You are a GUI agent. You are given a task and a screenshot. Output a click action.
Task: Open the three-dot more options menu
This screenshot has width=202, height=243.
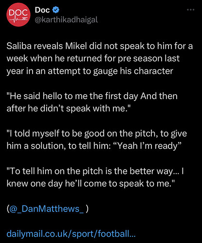190,10
